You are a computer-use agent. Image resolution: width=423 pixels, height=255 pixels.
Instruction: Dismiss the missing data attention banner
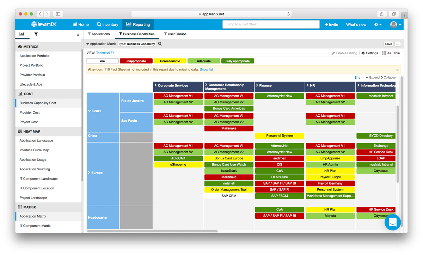click(397, 69)
